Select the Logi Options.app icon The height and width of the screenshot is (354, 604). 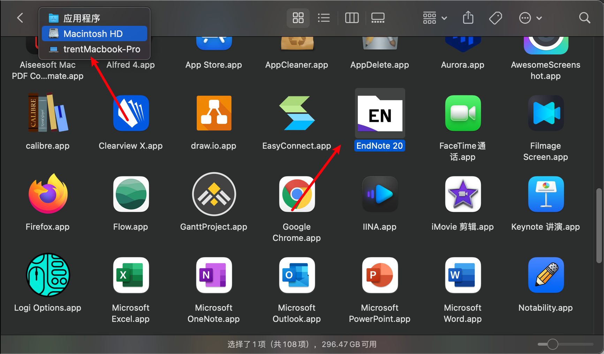coord(48,275)
